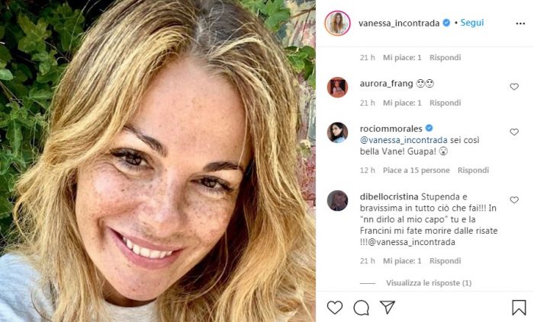This screenshot has height=322, width=534.
Task: Follow the account with Segui
Action: tap(472, 23)
